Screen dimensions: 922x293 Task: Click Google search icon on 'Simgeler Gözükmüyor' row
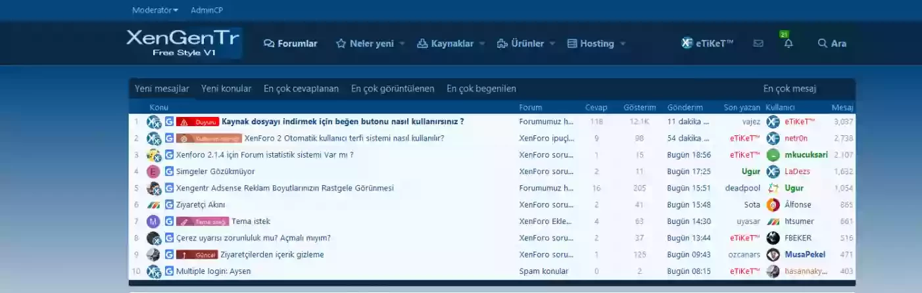click(x=169, y=171)
